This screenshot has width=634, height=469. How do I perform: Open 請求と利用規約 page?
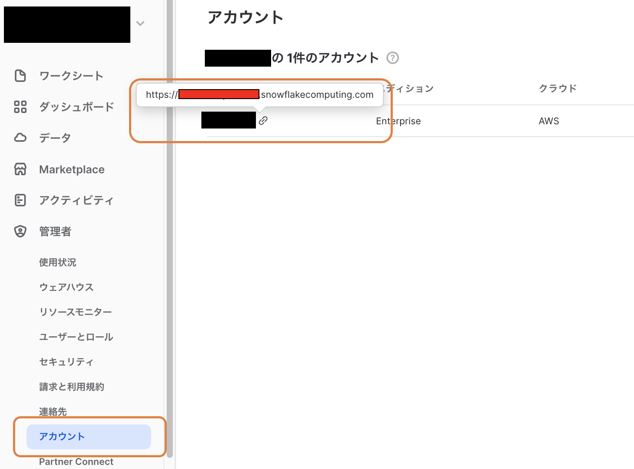(71, 387)
